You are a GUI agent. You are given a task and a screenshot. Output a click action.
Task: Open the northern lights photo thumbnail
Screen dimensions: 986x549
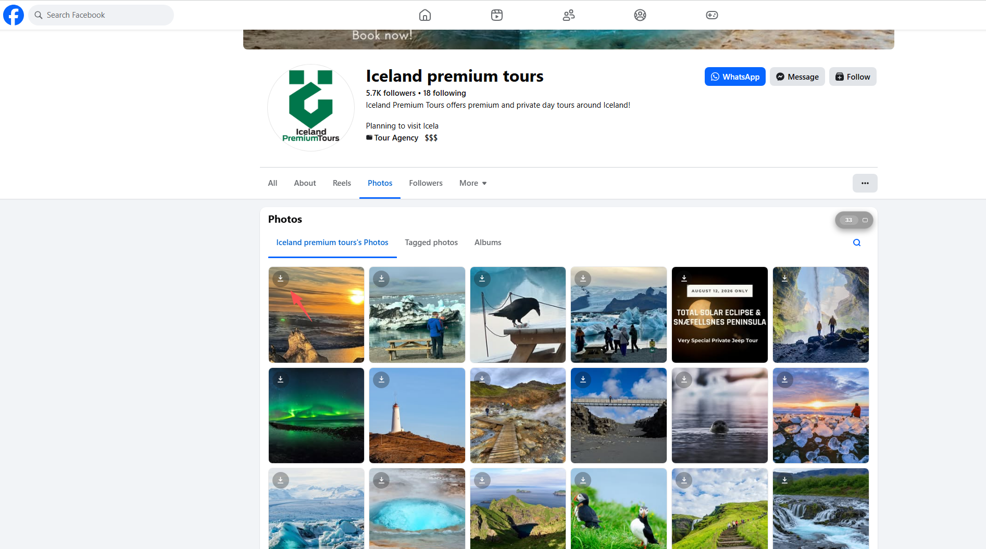pos(316,416)
